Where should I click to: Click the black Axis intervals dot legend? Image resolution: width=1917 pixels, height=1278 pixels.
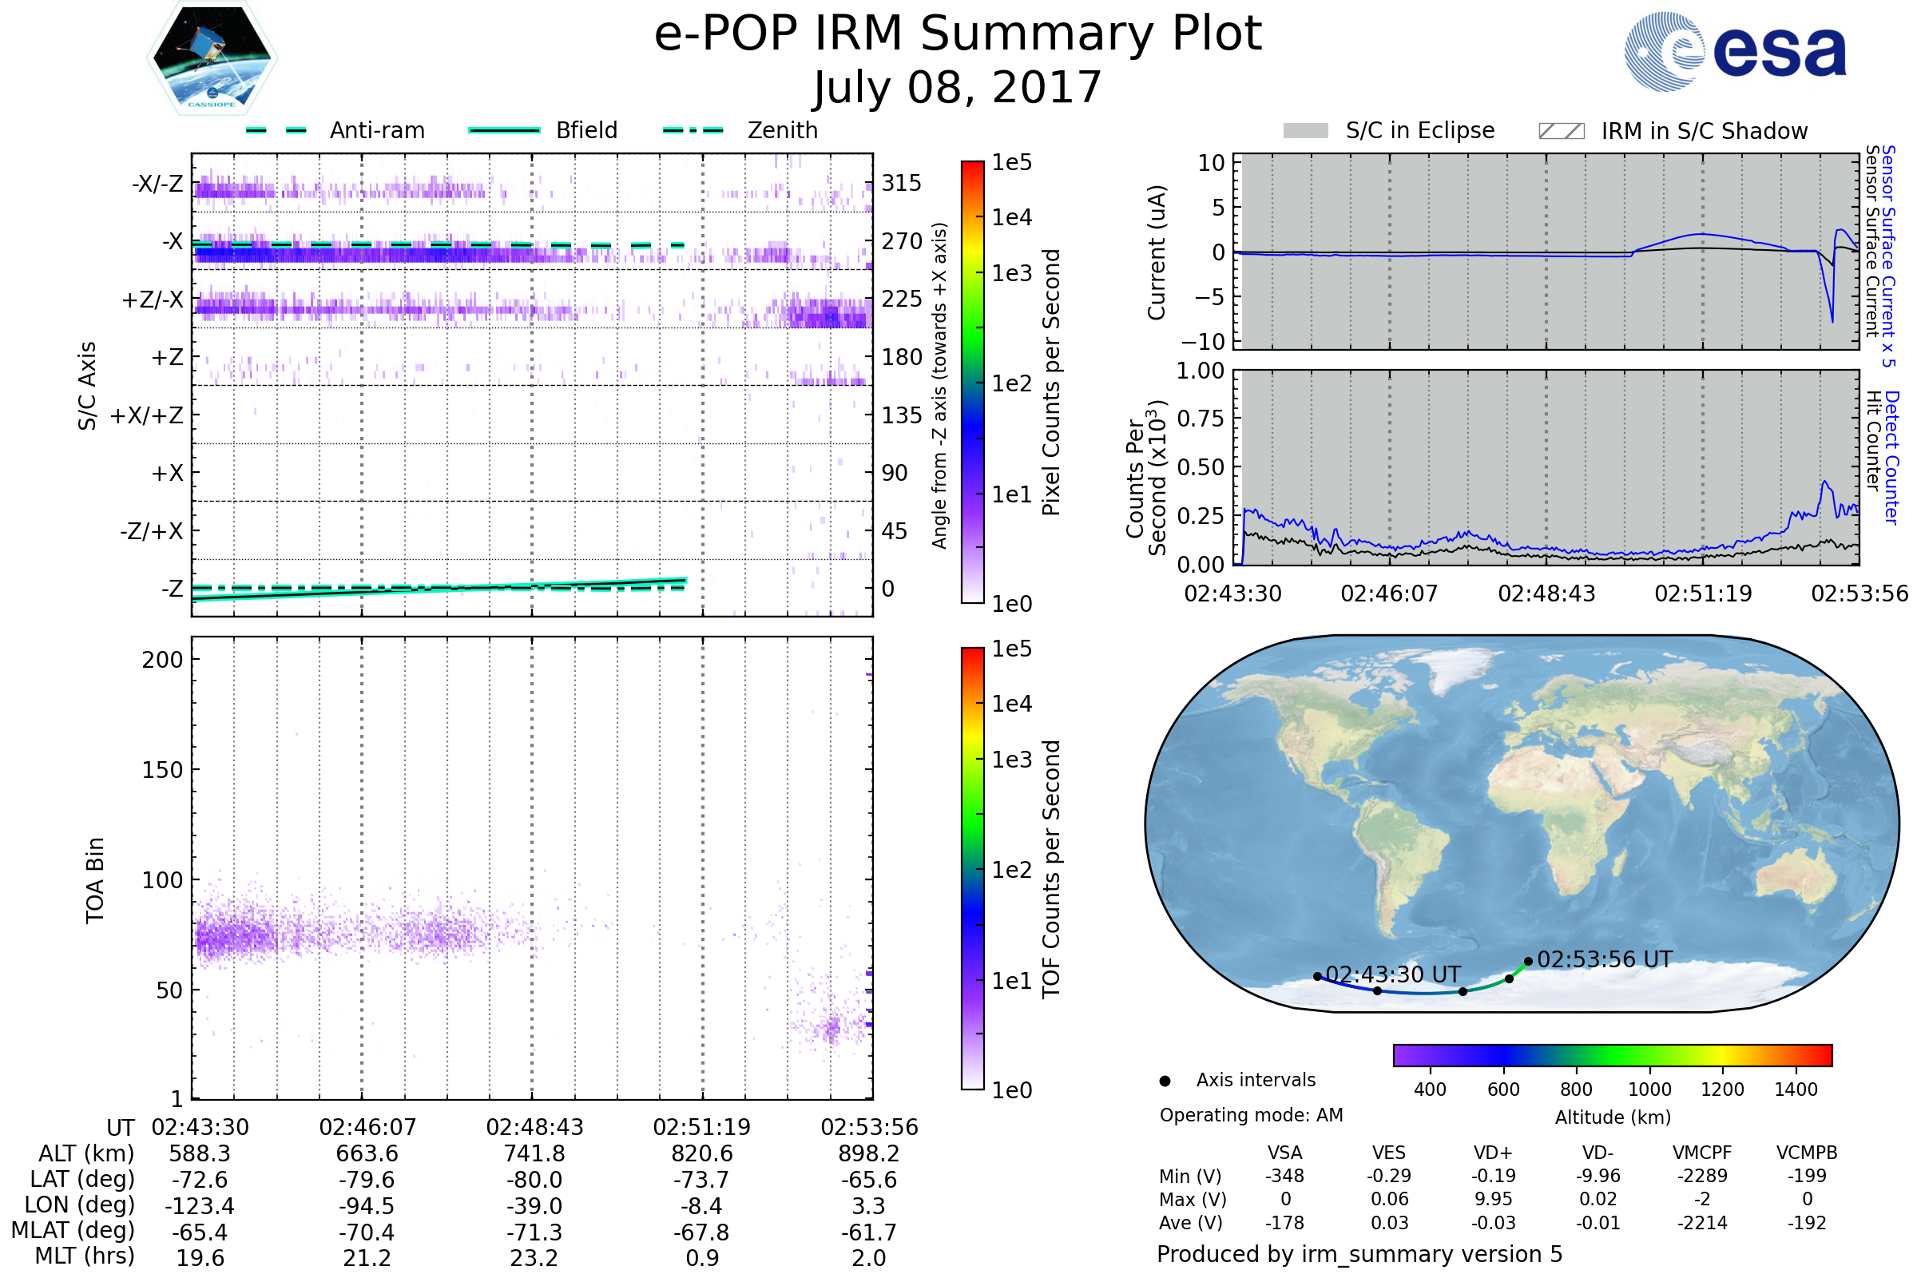click(x=1165, y=1081)
